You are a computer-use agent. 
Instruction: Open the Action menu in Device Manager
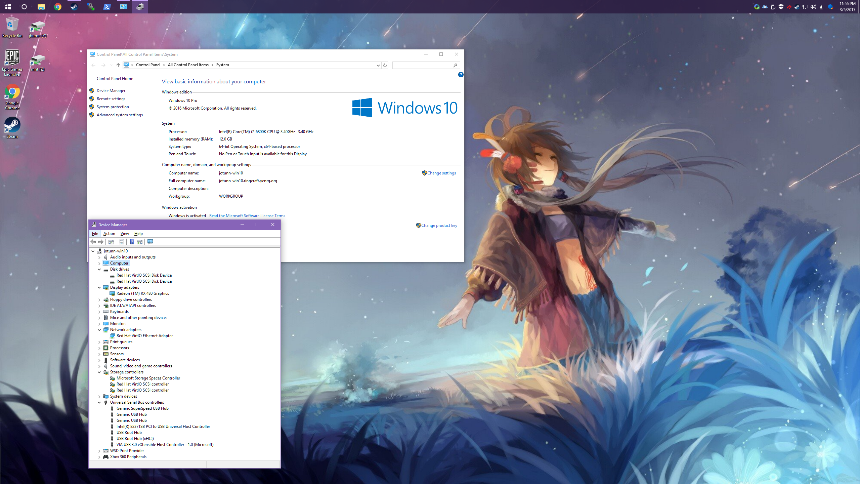coord(109,234)
